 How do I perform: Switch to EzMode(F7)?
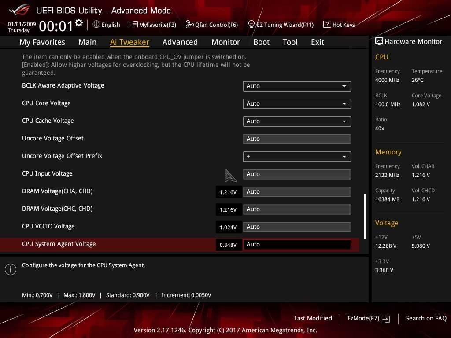tap(368, 318)
